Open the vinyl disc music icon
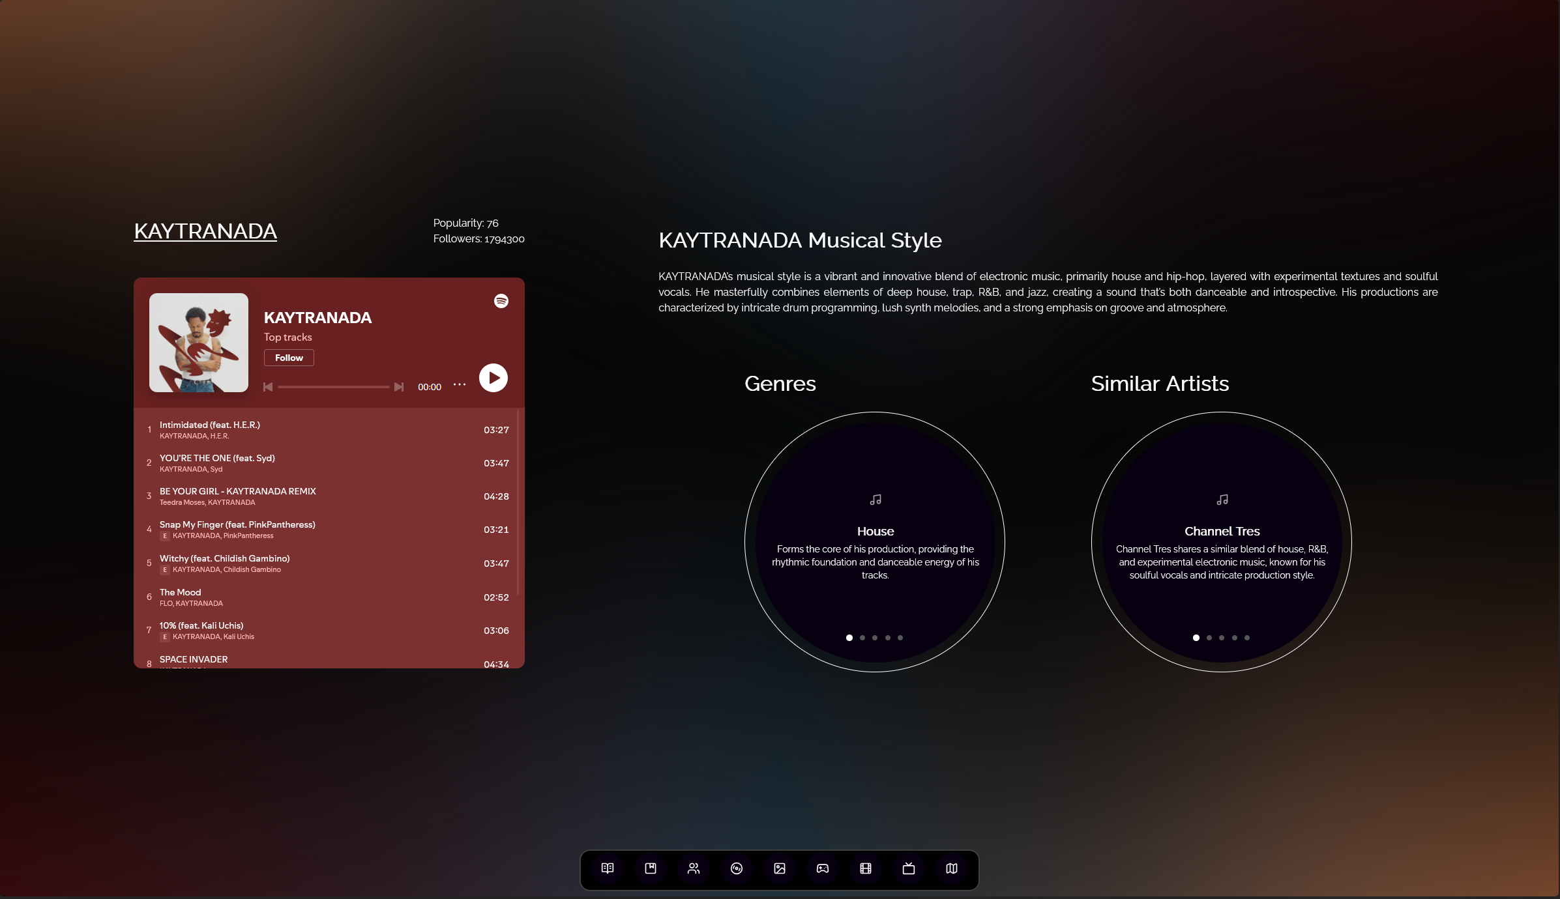1560x899 pixels. pyautogui.click(x=737, y=868)
